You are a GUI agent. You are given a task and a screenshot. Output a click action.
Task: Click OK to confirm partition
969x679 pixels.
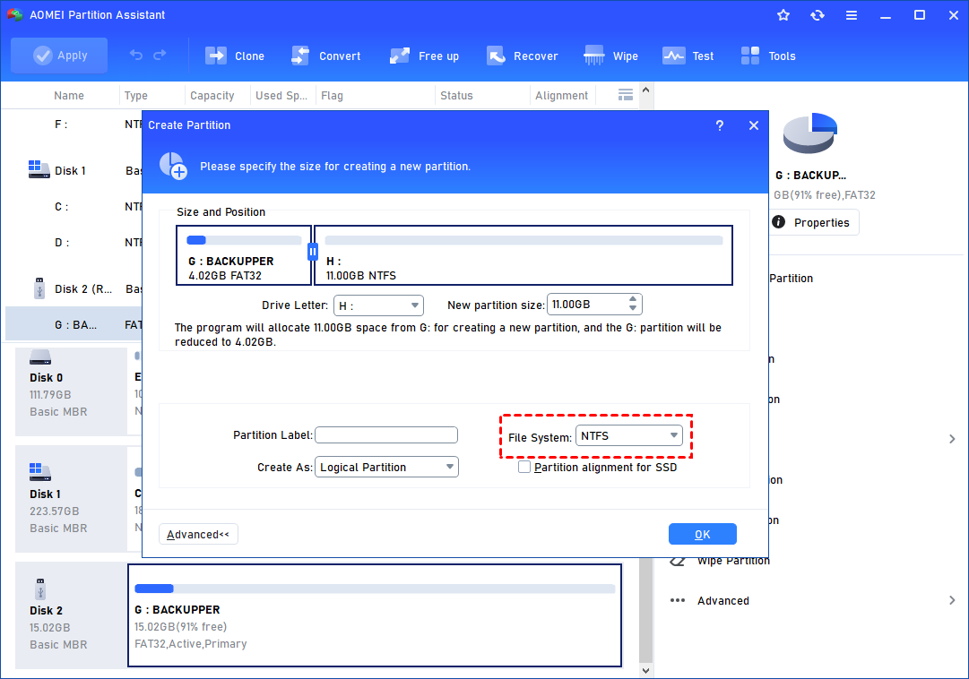[703, 535]
